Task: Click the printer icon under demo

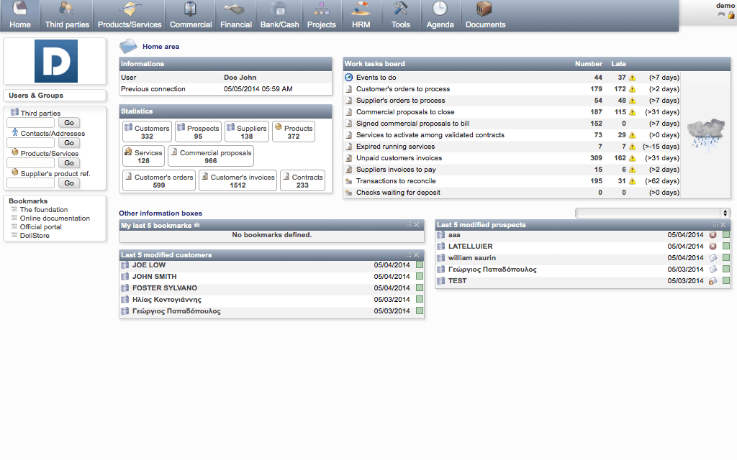Action: [720, 14]
